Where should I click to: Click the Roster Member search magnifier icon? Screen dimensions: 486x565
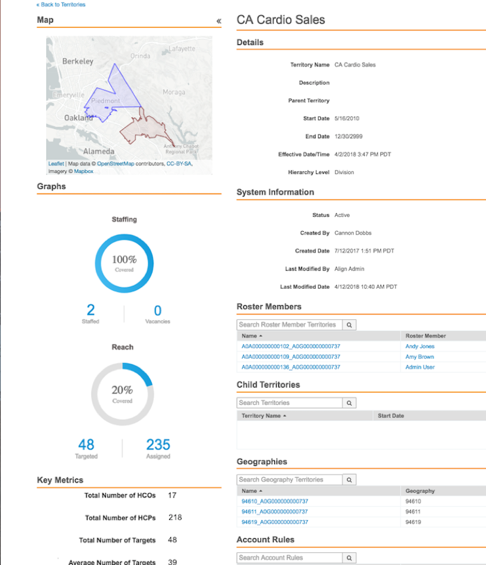pos(349,325)
